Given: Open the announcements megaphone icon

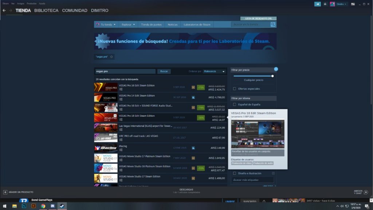Looking at the screenshot, I should pos(317,4).
